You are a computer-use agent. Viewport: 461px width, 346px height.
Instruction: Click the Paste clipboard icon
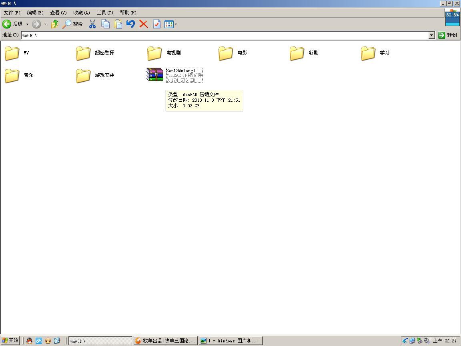tap(118, 24)
